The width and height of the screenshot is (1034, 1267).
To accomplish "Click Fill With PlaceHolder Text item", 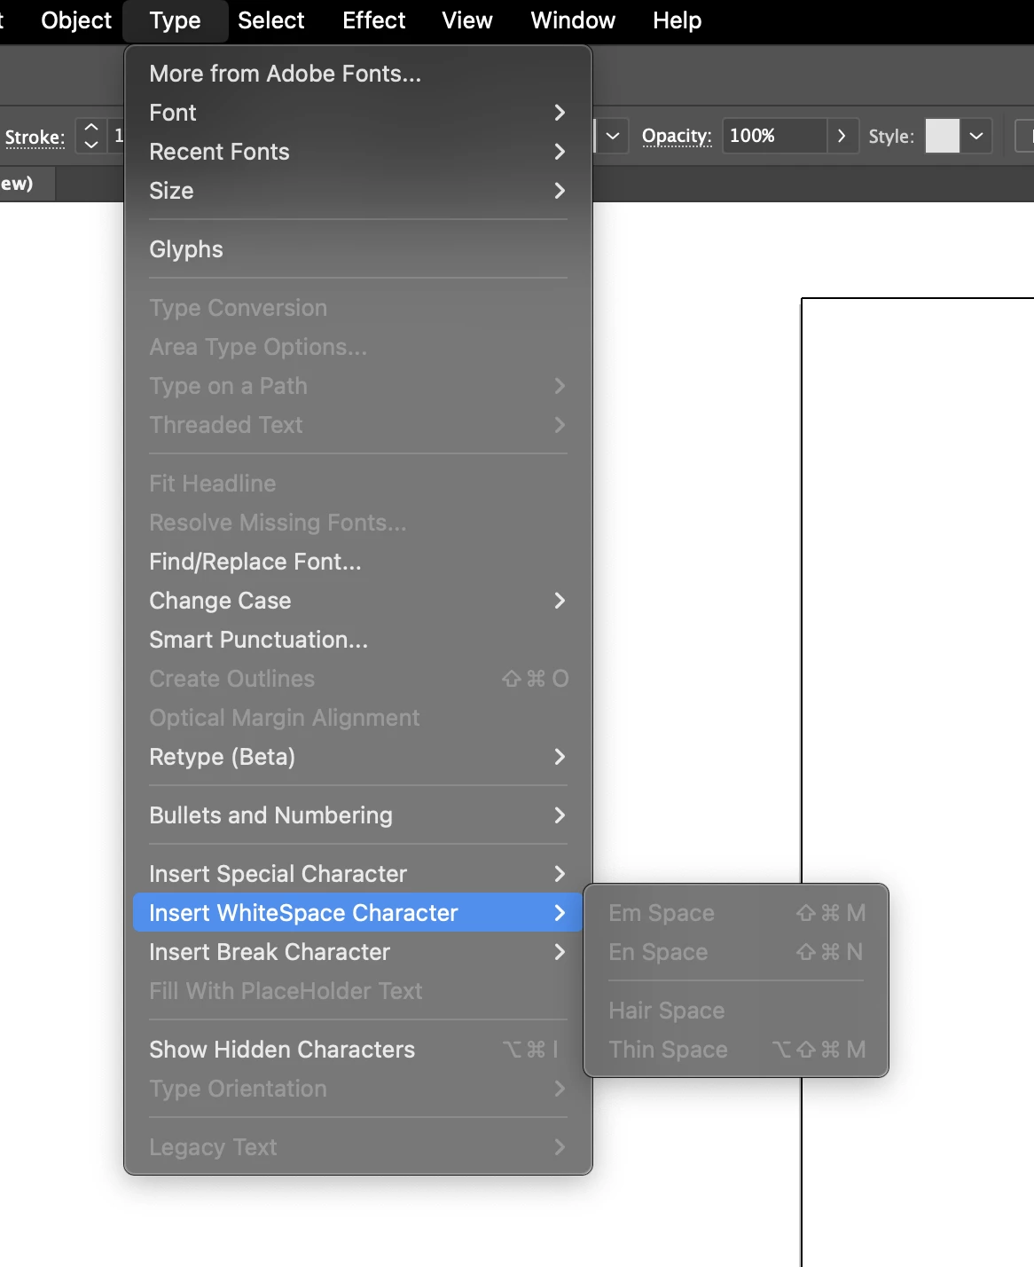I will click(357, 991).
